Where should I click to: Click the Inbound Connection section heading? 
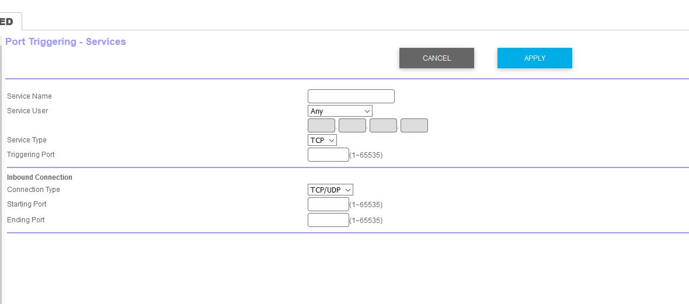coord(40,177)
